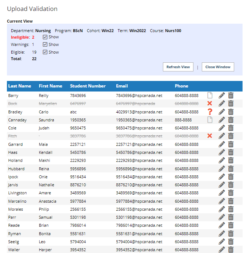Click trash icon for Bock Maryellen
The image size is (248, 253).
[231, 104]
